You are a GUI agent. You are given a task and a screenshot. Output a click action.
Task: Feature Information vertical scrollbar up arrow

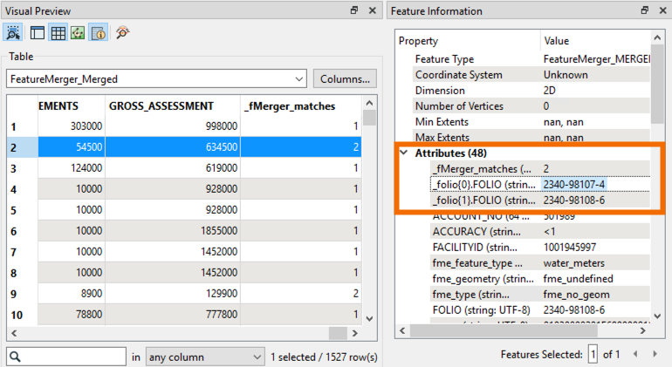click(657, 37)
